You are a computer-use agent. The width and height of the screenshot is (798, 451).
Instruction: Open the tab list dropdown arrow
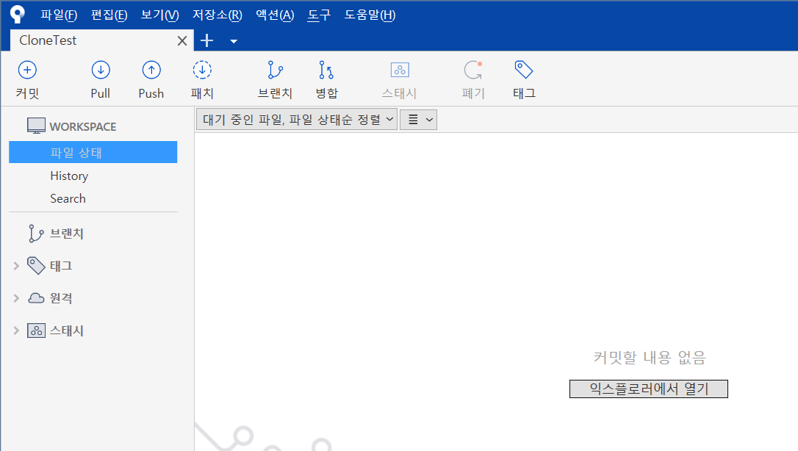234,41
